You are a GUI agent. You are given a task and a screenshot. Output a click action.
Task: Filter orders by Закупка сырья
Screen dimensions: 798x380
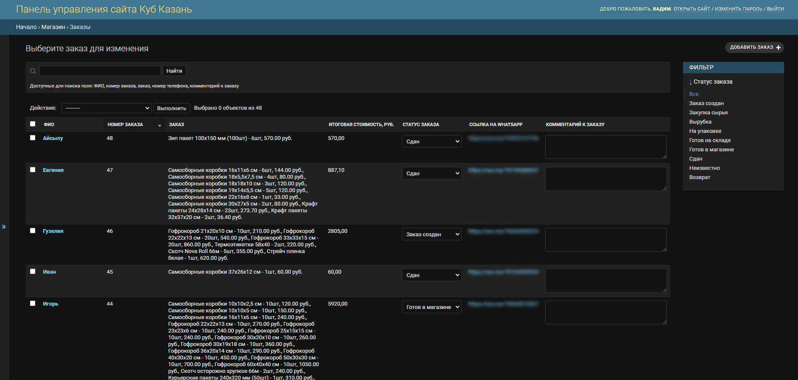pyautogui.click(x=708, y=113)
